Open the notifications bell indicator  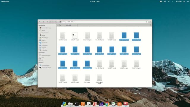pos(184,1)
